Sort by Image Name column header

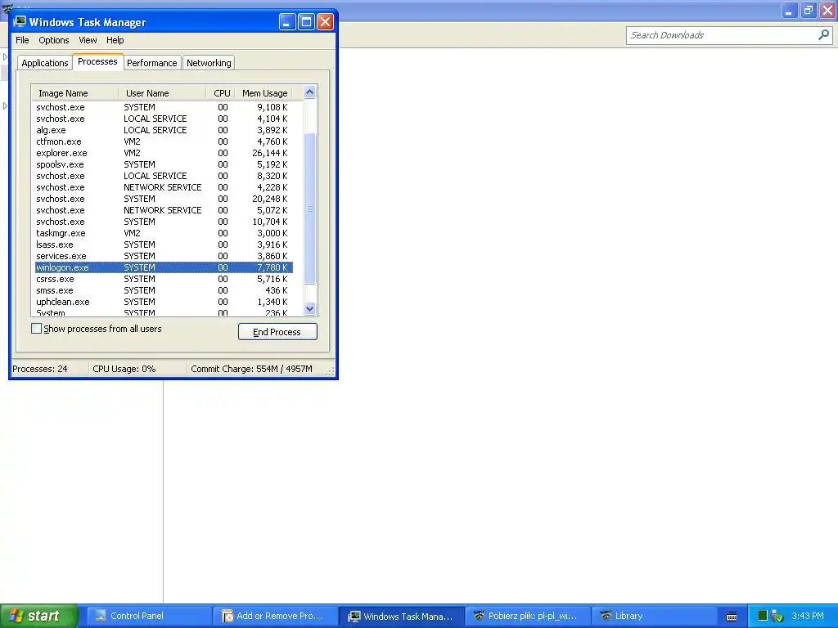pos(74,93)
